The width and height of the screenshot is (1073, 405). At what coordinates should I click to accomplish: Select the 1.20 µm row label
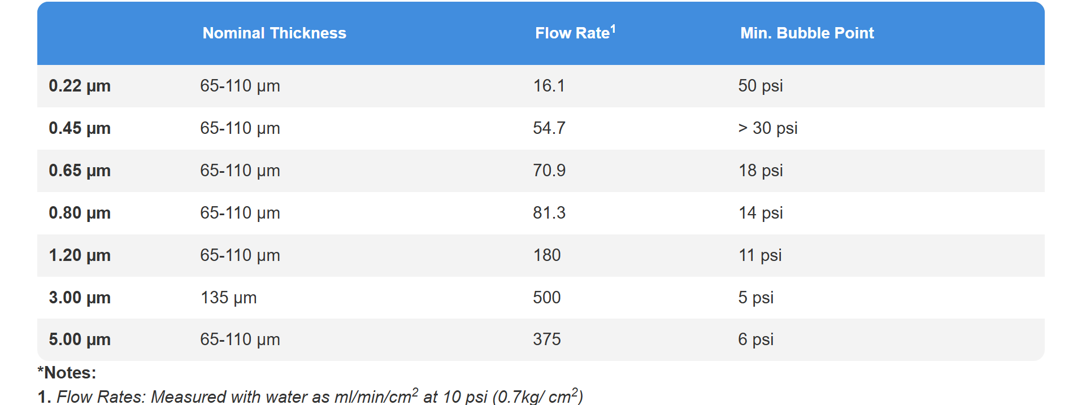tap(80, 255)
